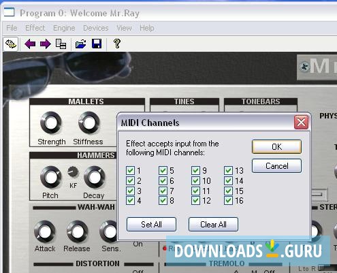
Task: Click the Set All button
Action: (x=151, y=225)
